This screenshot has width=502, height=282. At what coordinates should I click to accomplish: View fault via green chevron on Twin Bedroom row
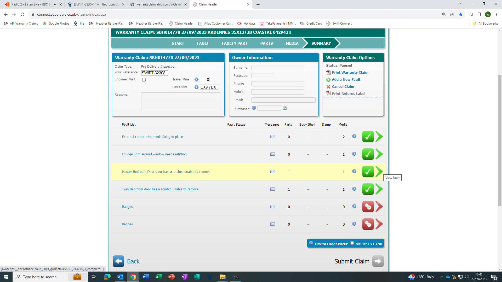coord(379,189)
